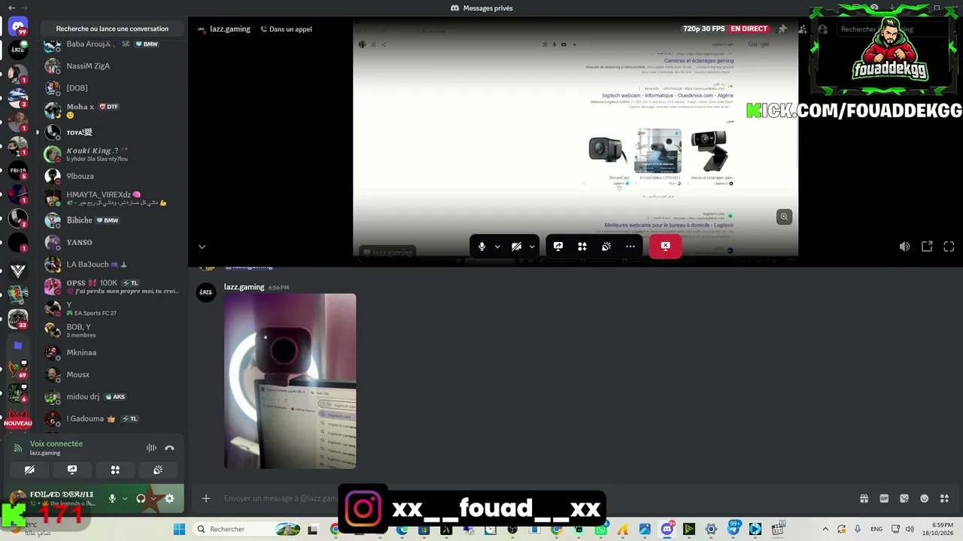This screenshot has height=541, width=963.
Task: Open microphone options arrow in call bar
Action: coord(497,246)
